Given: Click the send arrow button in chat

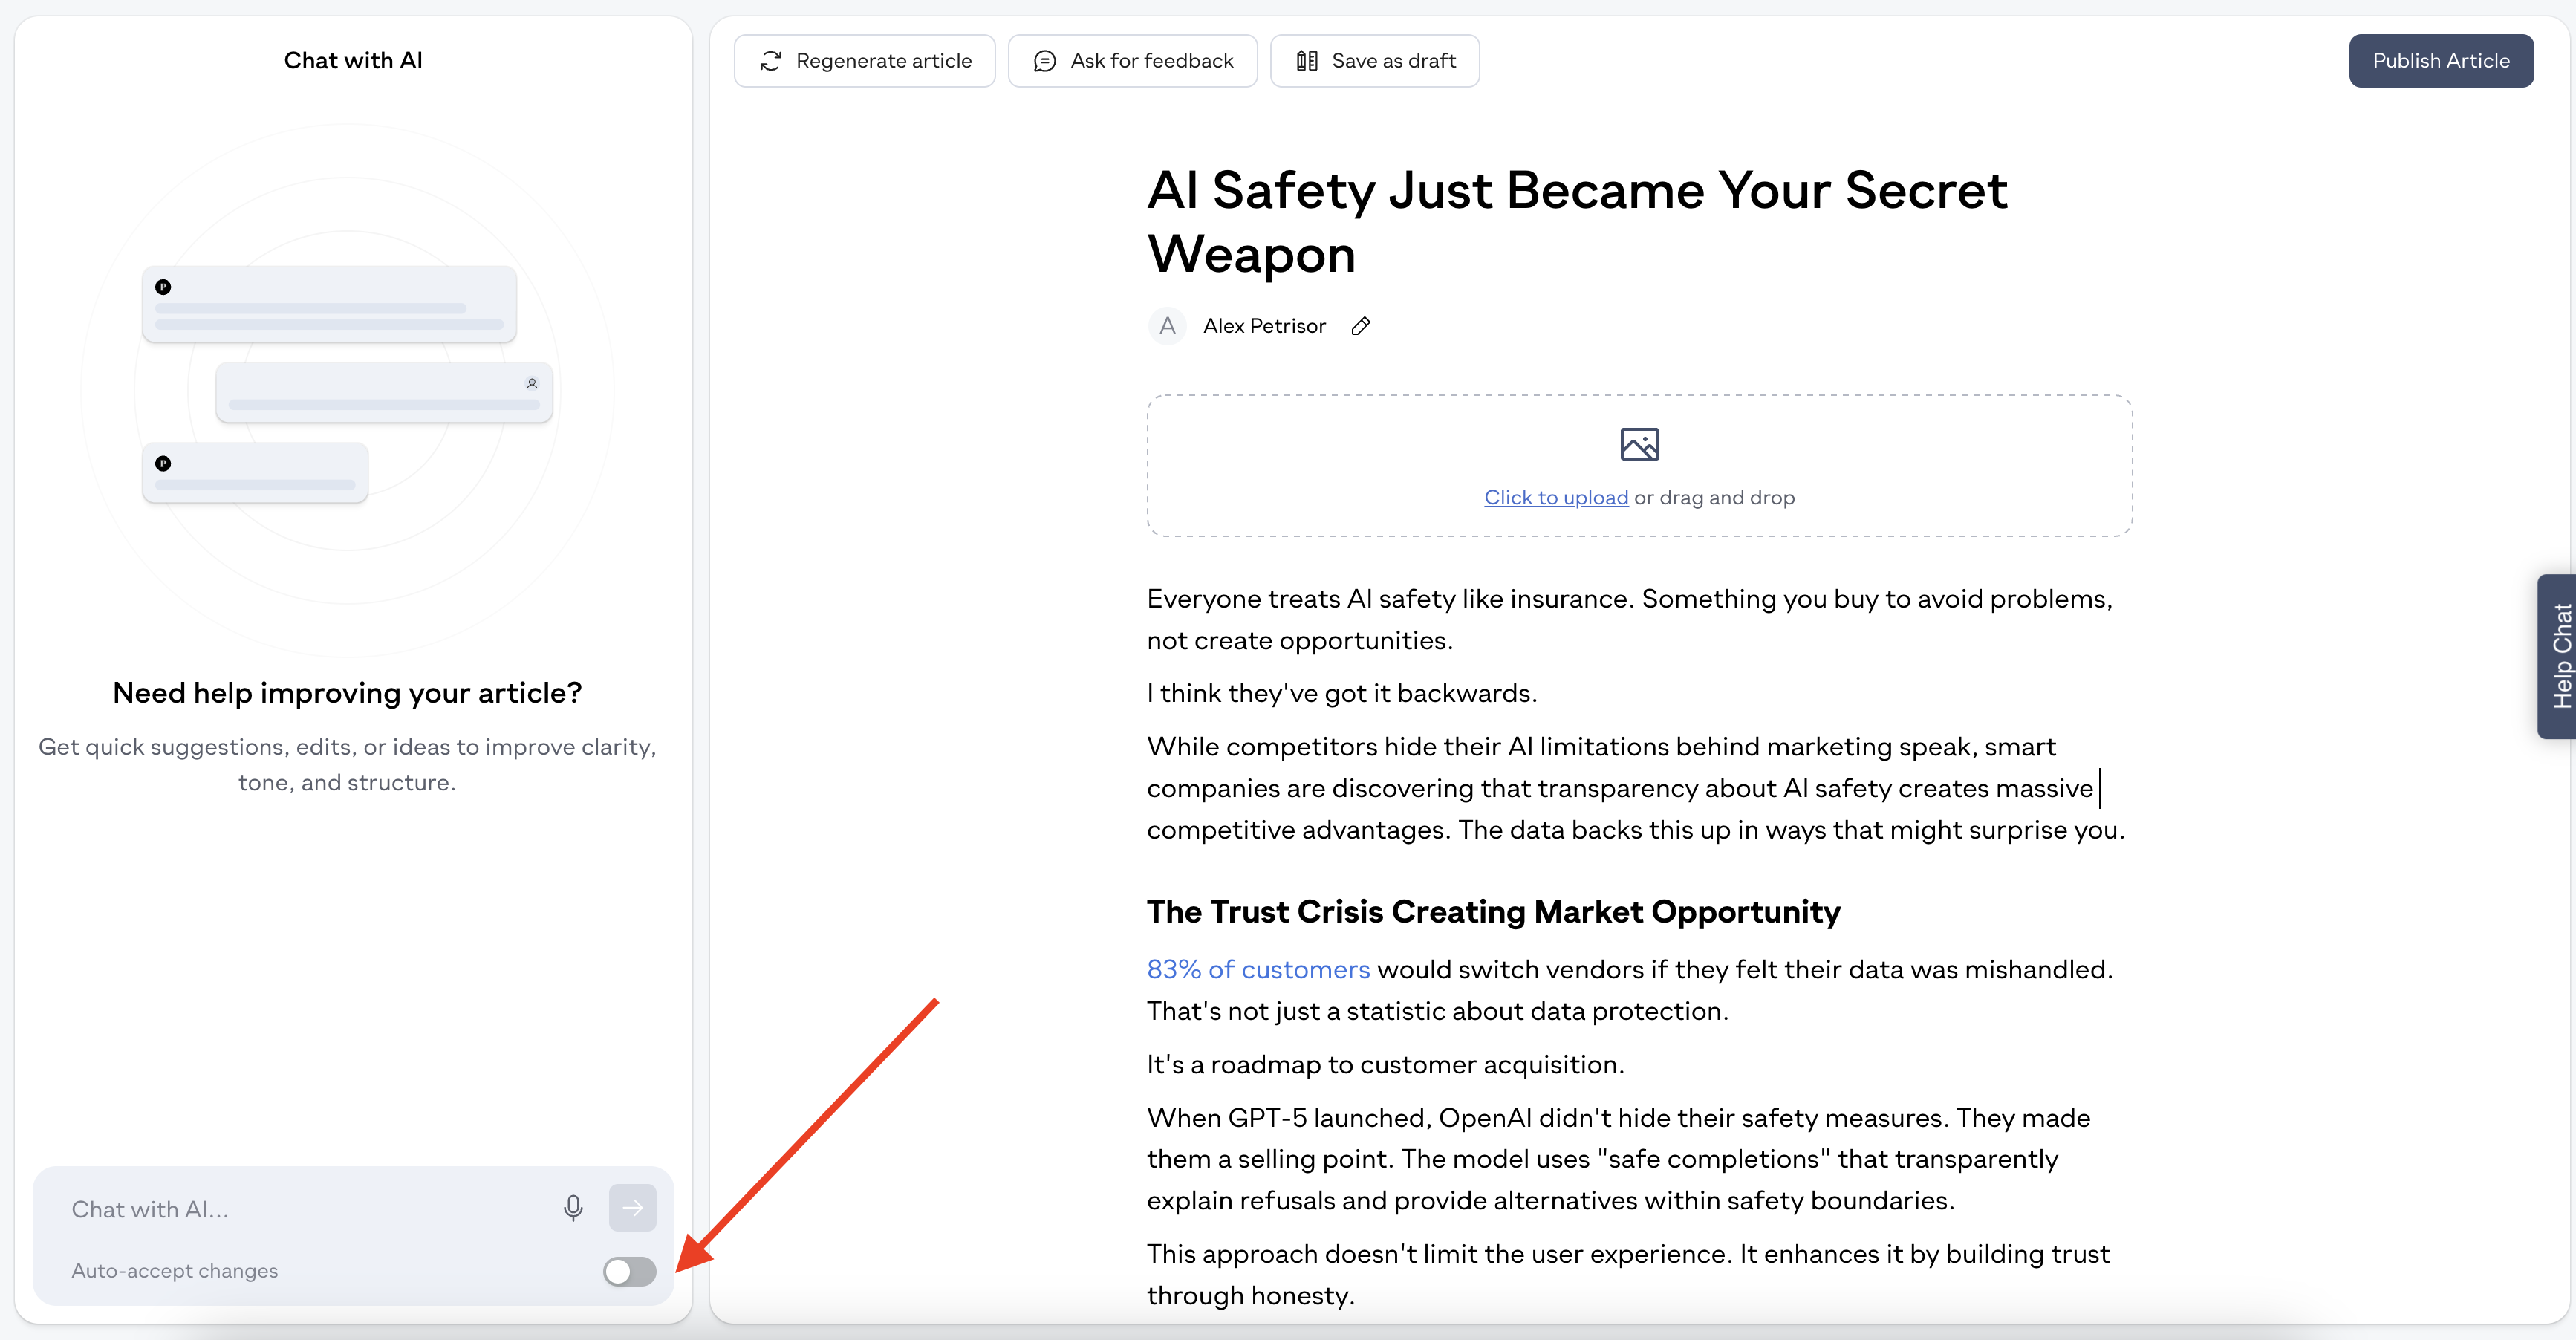Looking at the screenshot, I should 632,1208.
